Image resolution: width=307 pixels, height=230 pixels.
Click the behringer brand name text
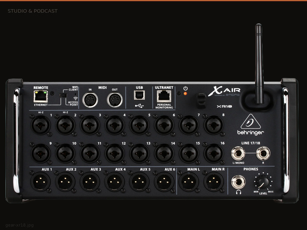point(251,132)
